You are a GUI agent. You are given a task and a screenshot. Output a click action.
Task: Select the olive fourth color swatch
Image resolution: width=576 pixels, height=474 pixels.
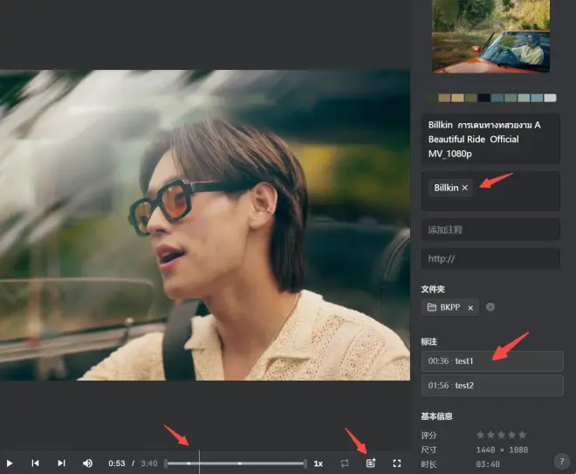470,98
